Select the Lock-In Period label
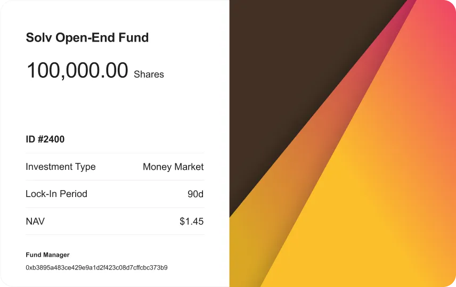The image size is (456, 287). (56, 194)
